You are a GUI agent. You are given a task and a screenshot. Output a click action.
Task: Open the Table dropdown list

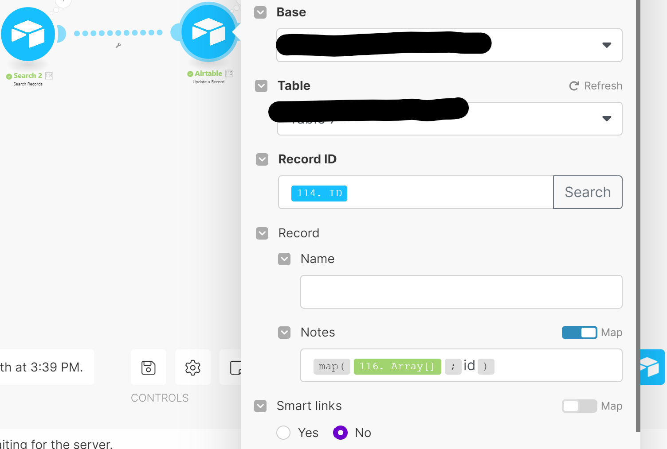coord(450,119)
